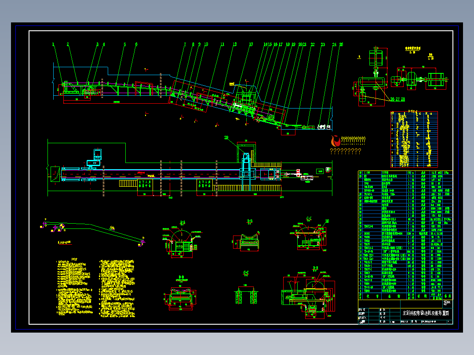The image size is (474, 355).
Task: Select the 备注 header cell in parts list
Action: pos(448,296)
